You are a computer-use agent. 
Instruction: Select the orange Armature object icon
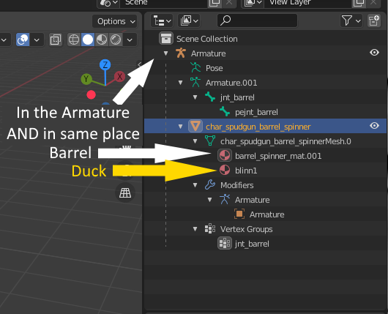[x=181, y=53]
